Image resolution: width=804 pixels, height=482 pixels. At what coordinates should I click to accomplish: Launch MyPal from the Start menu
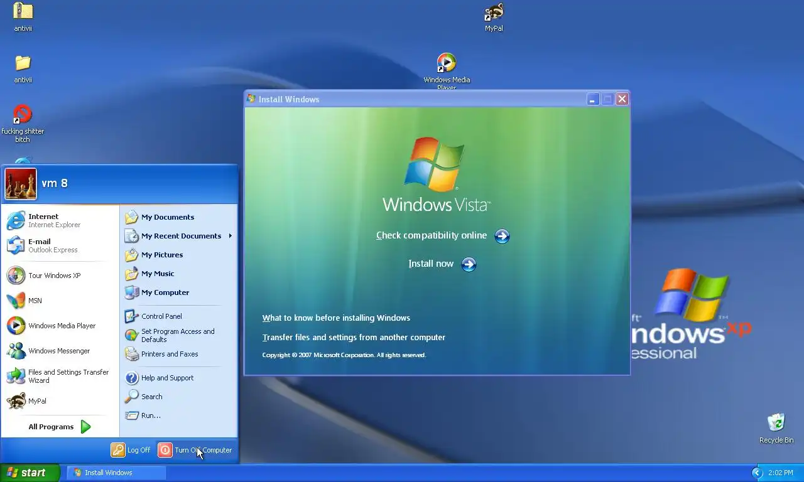click(60, 401)
